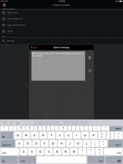Tap the comma less-than key
The image size is (123, 164).
82,152
